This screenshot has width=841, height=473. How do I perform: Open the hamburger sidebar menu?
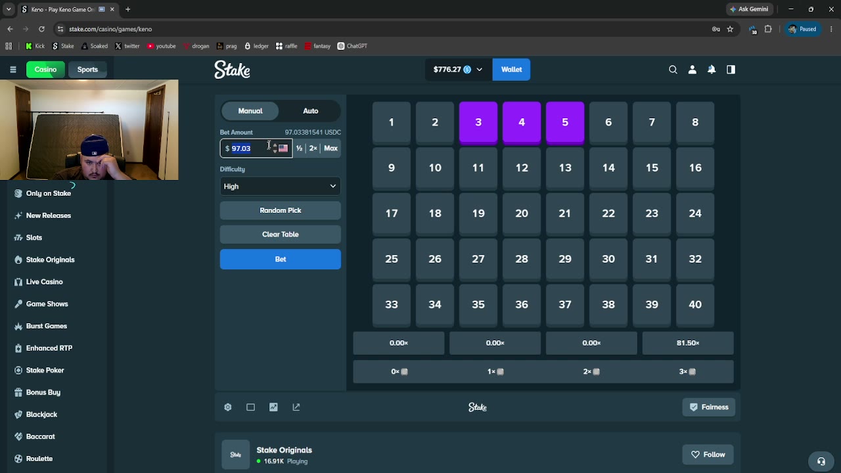click(13, 70)
